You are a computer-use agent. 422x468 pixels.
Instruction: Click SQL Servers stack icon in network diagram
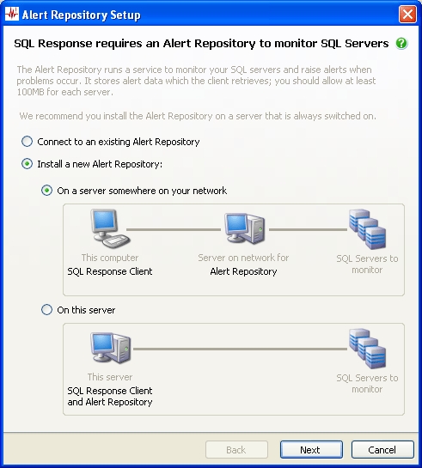pos(367,229)
